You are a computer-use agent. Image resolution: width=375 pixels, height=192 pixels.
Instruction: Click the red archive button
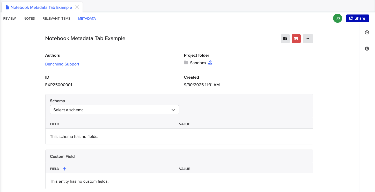296,39
